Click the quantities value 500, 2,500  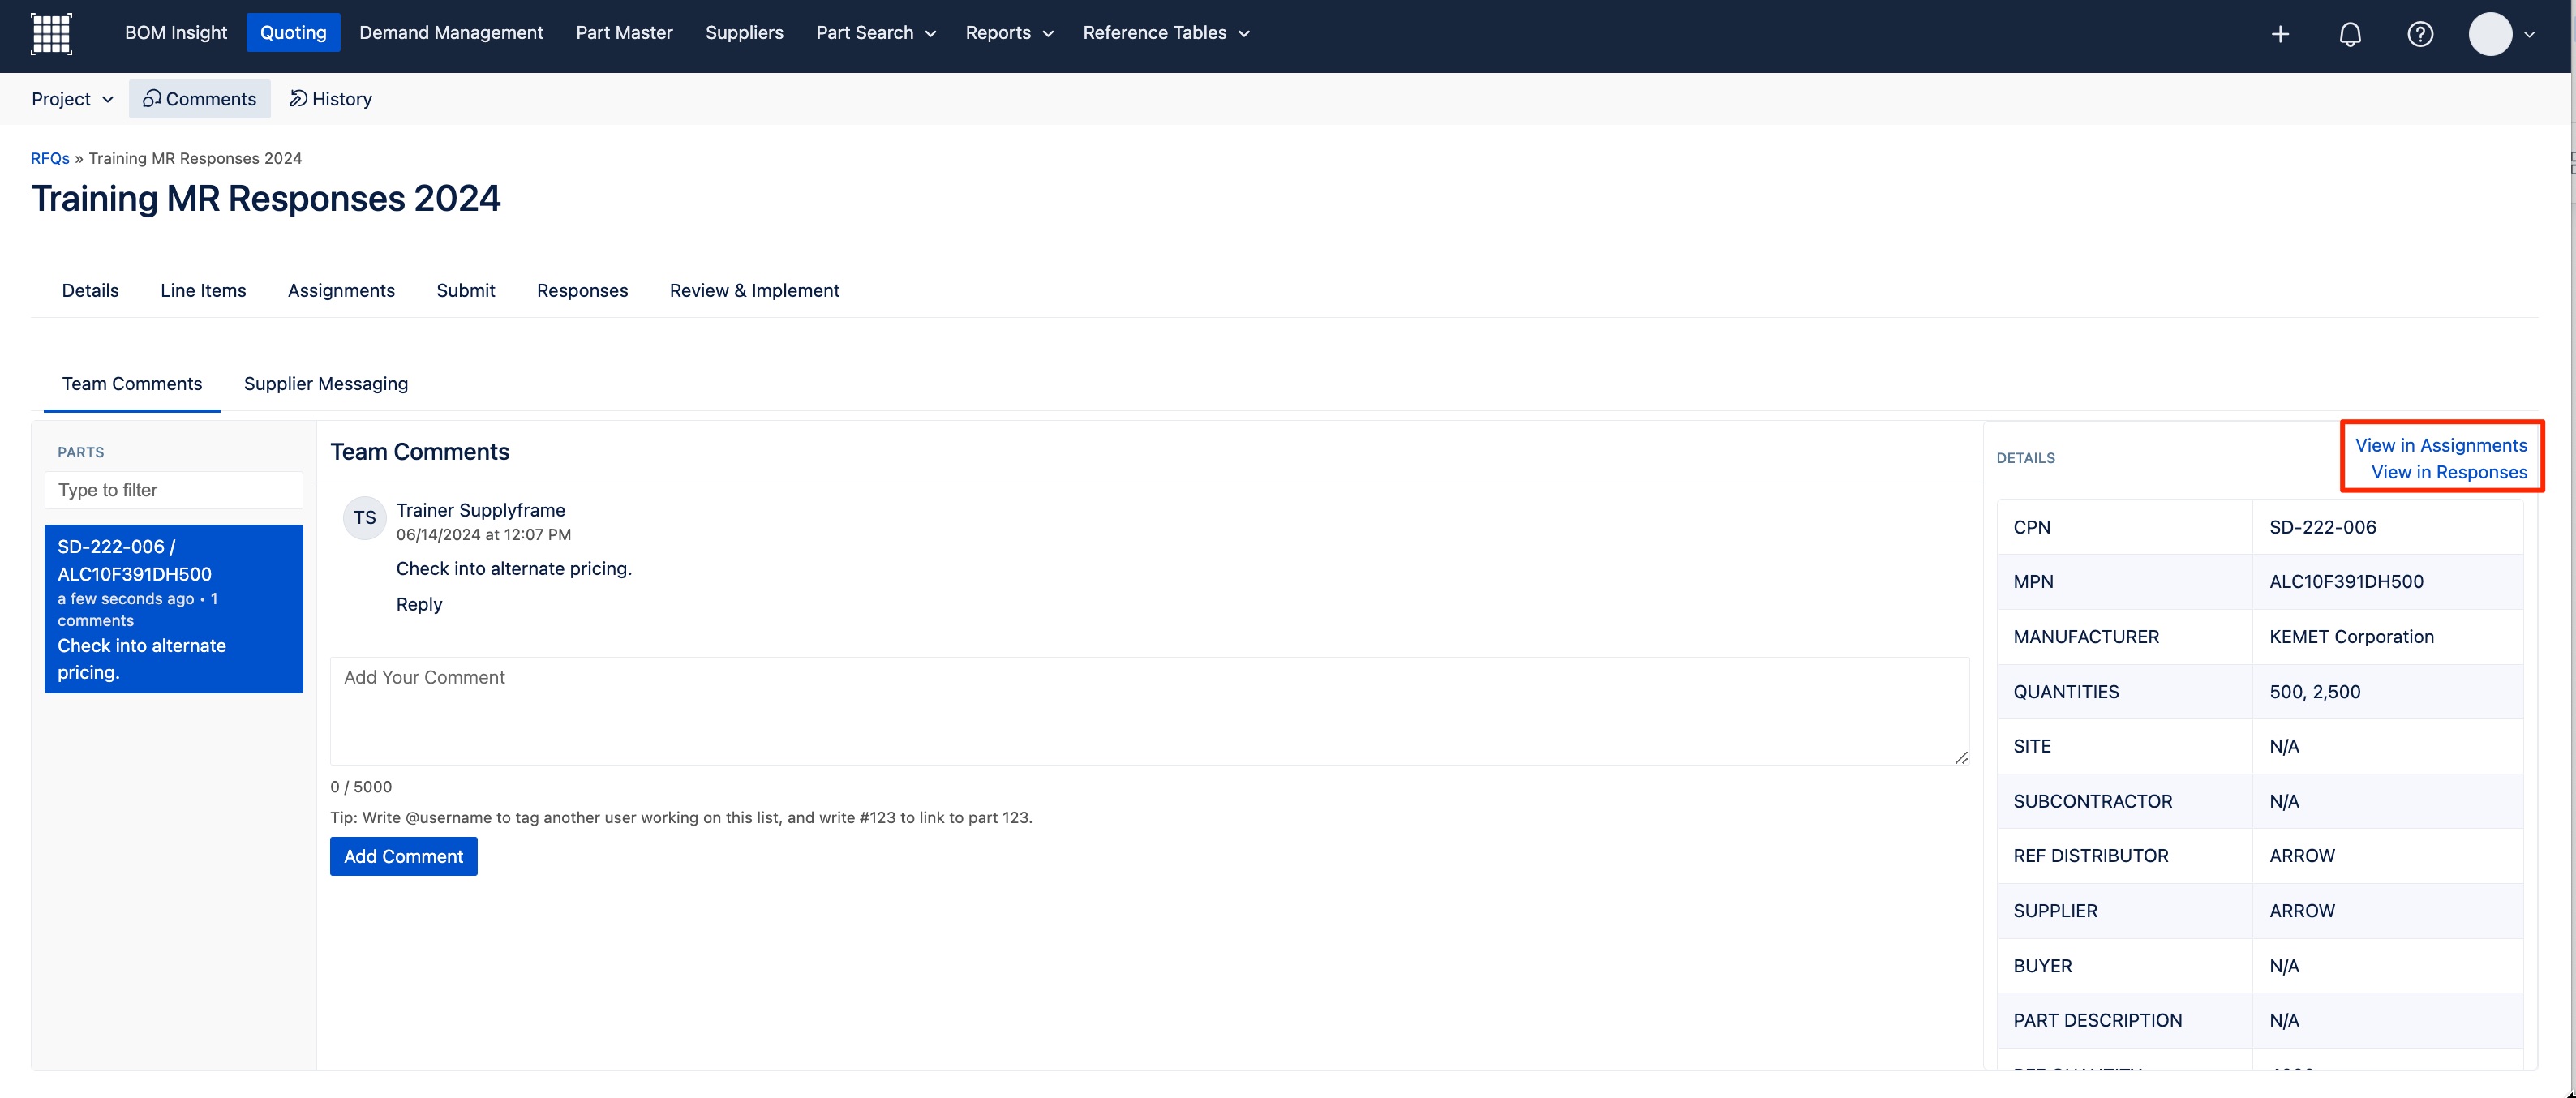pos(2315,691)
